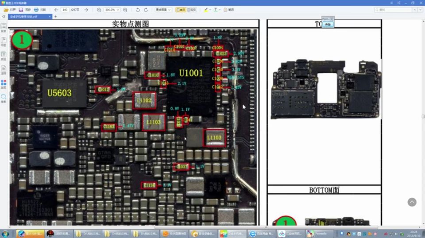Open the main menu icon in the title bar

click(391, 3)
